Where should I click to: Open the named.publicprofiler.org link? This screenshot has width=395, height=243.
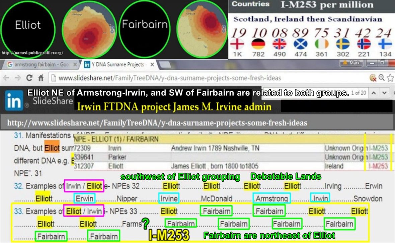click(x=32, y=53)
